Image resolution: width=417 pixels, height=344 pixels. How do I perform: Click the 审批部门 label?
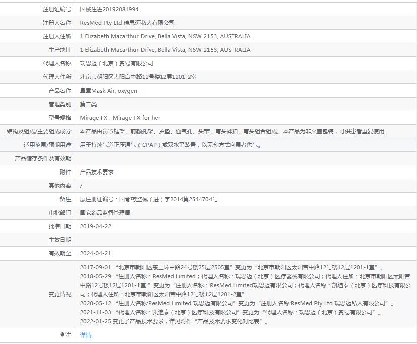pos(60,213)
